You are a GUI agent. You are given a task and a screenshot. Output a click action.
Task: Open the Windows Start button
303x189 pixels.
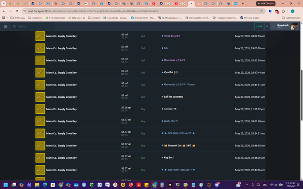click(x=6, y=185)
